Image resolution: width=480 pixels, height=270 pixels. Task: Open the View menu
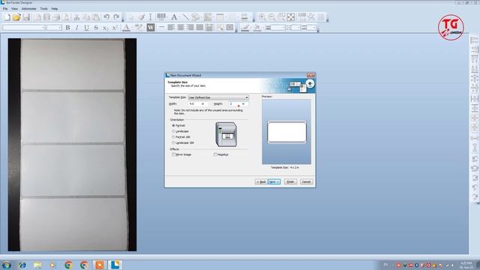coord(14,8)
